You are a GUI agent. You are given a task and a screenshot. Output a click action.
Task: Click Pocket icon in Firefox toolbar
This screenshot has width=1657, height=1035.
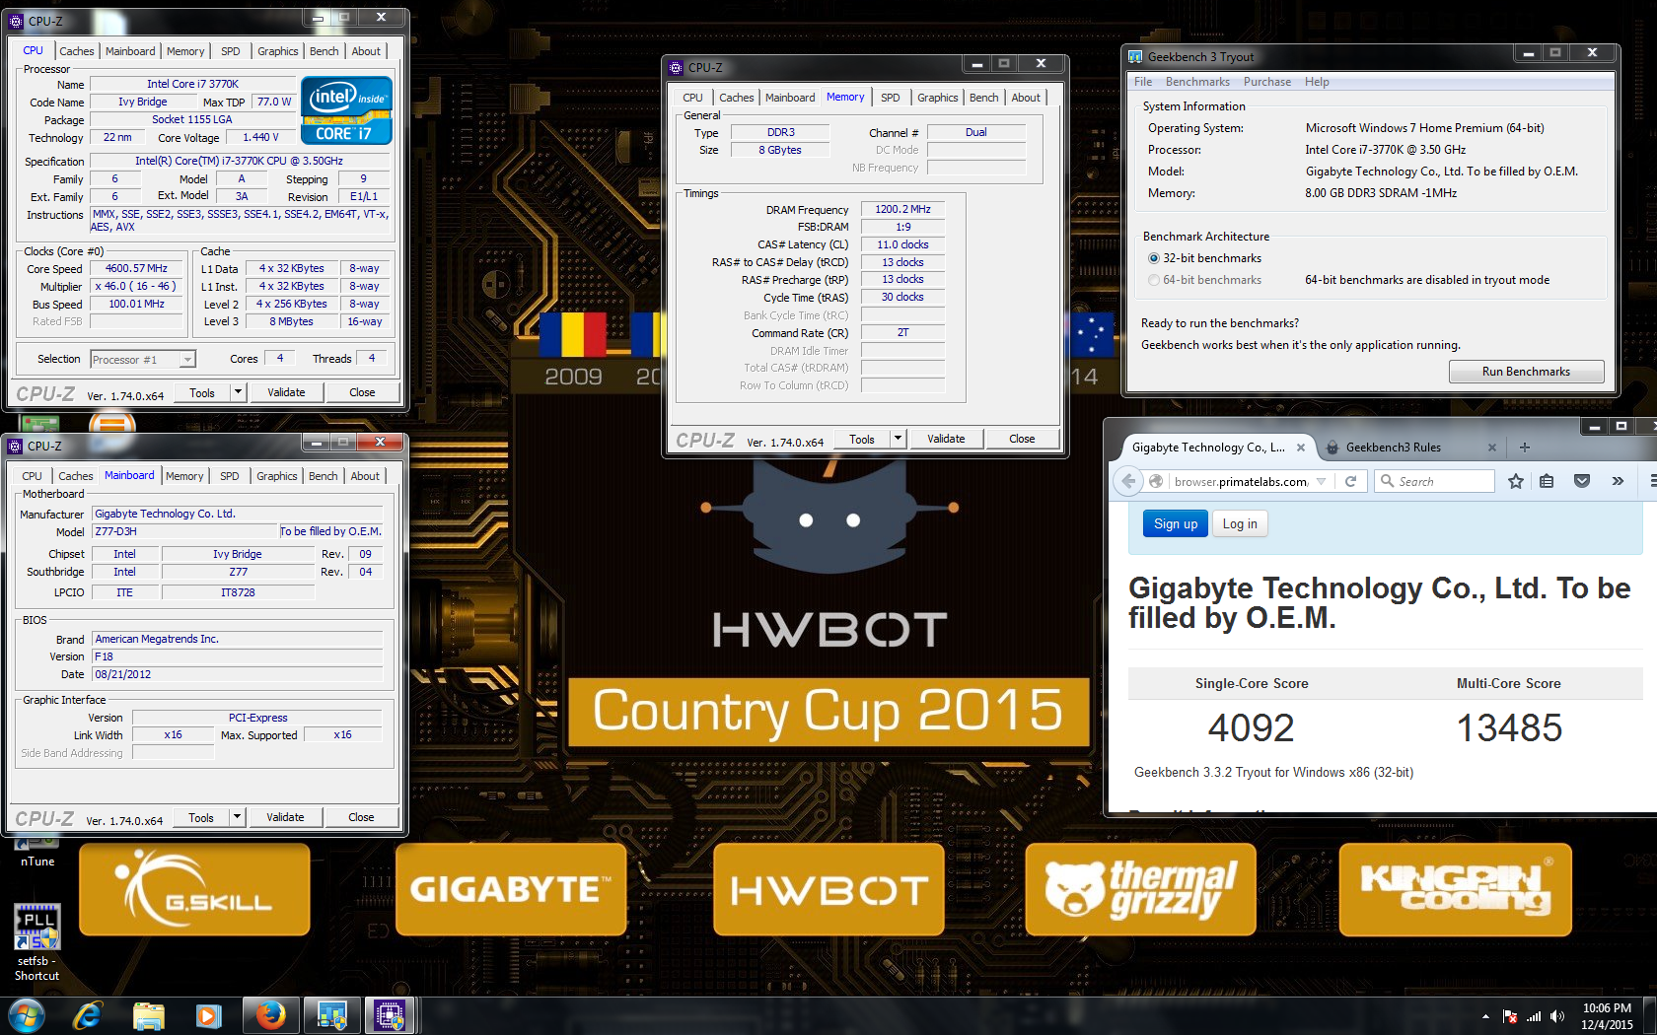pyautogui.click(x=1582, y=481)
